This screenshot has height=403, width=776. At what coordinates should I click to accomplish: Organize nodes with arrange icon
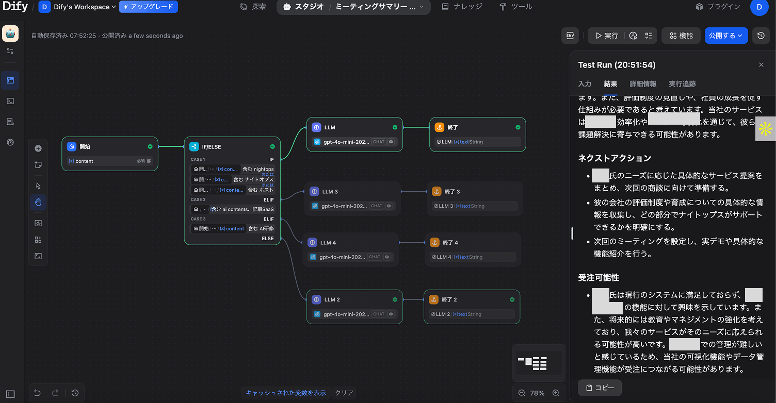[38, 240]
